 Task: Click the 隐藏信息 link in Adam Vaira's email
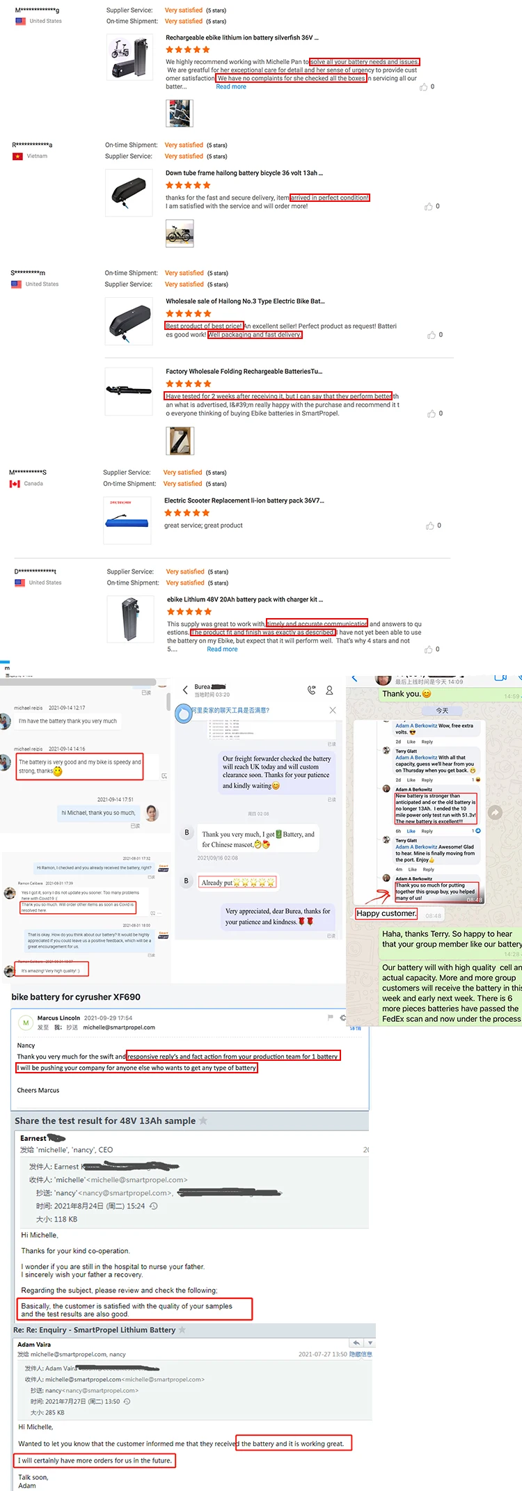click(x=361, y=1355)
